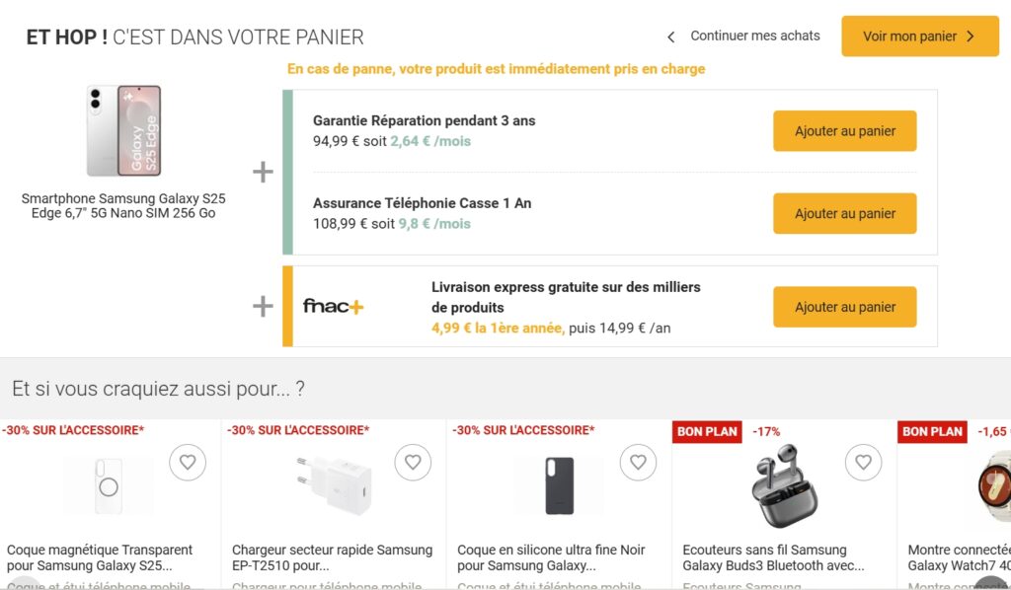The height and width of the screenshot is (590, 1011).
Task: Add the fnac+ express delivery offer to cart
Action: (844, 307)
